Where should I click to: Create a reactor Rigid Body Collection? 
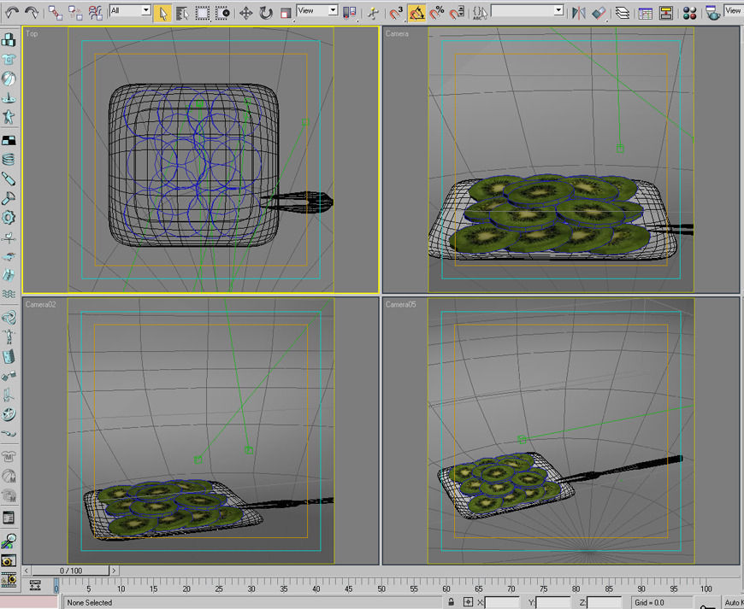click(x=9, y=40)
